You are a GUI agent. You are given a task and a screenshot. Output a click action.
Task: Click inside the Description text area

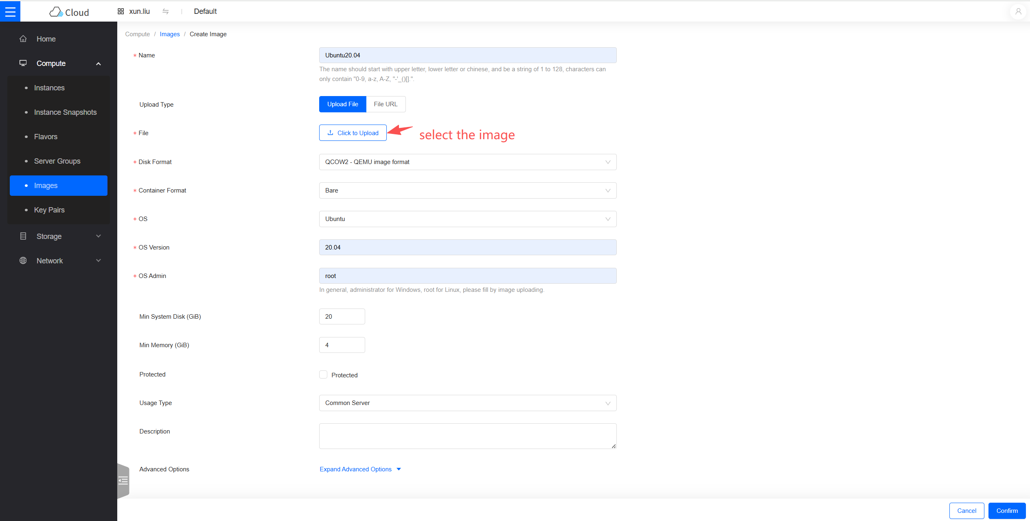[467, 436]
